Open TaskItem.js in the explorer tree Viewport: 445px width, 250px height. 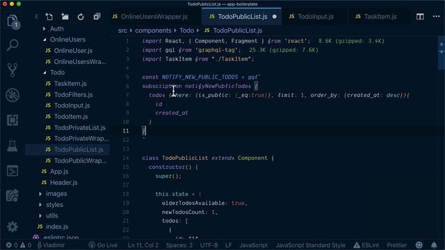(x=70, y=83)
